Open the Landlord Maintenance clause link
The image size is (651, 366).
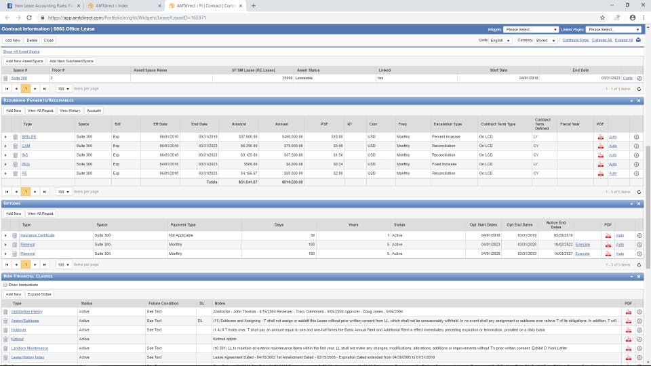point(30,348)
